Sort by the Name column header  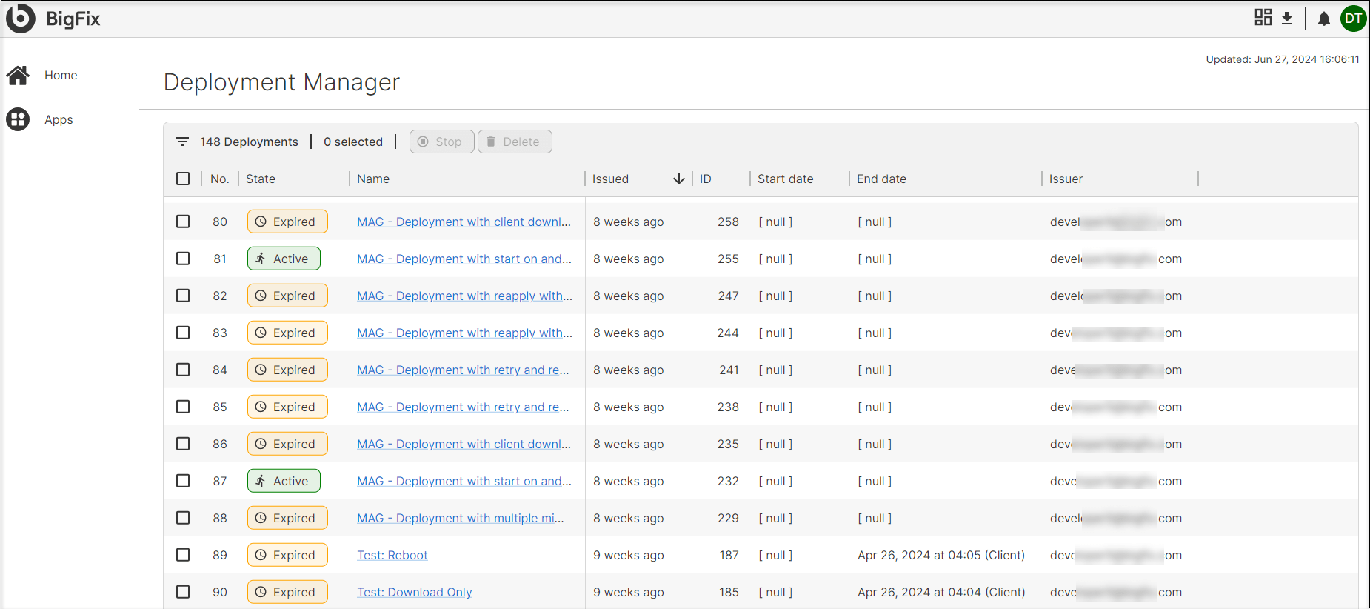click(373, 179)
